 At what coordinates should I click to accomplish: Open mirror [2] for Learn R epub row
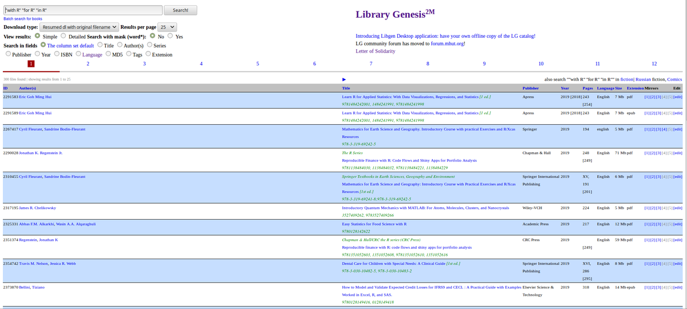(x=653, y=113)
